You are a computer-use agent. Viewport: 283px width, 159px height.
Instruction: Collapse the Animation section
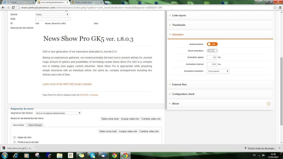[220, 35]
